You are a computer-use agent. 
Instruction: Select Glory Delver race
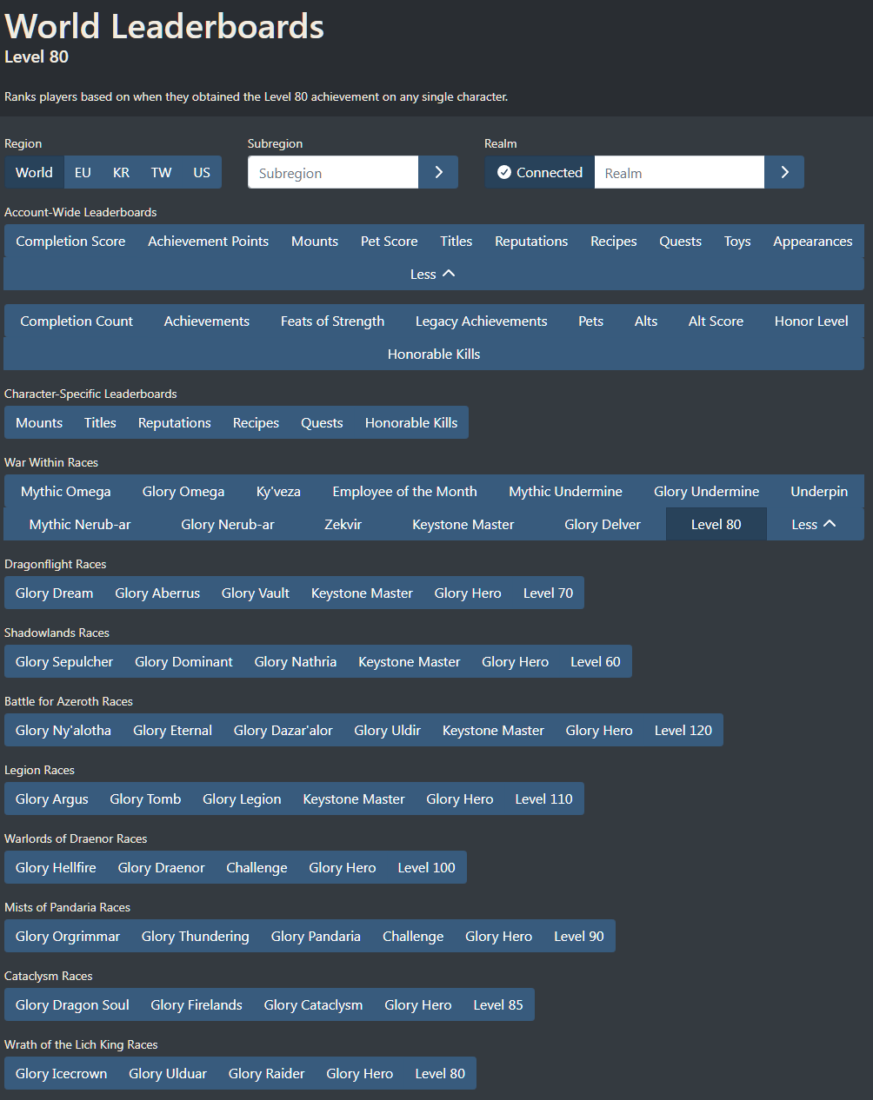tap(603, 524)
